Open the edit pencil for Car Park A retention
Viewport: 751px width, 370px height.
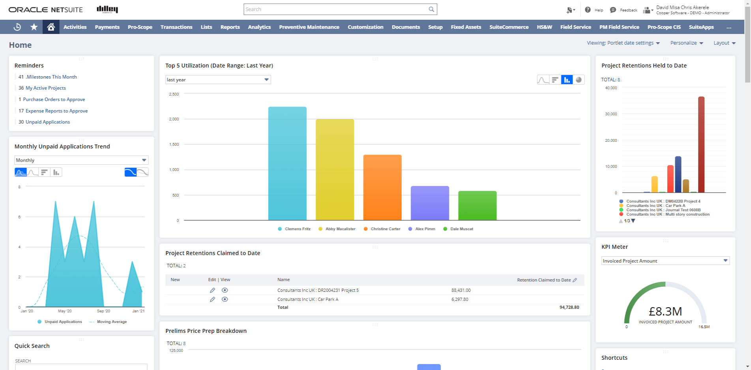pyautogui.click(x=213, y=299)
